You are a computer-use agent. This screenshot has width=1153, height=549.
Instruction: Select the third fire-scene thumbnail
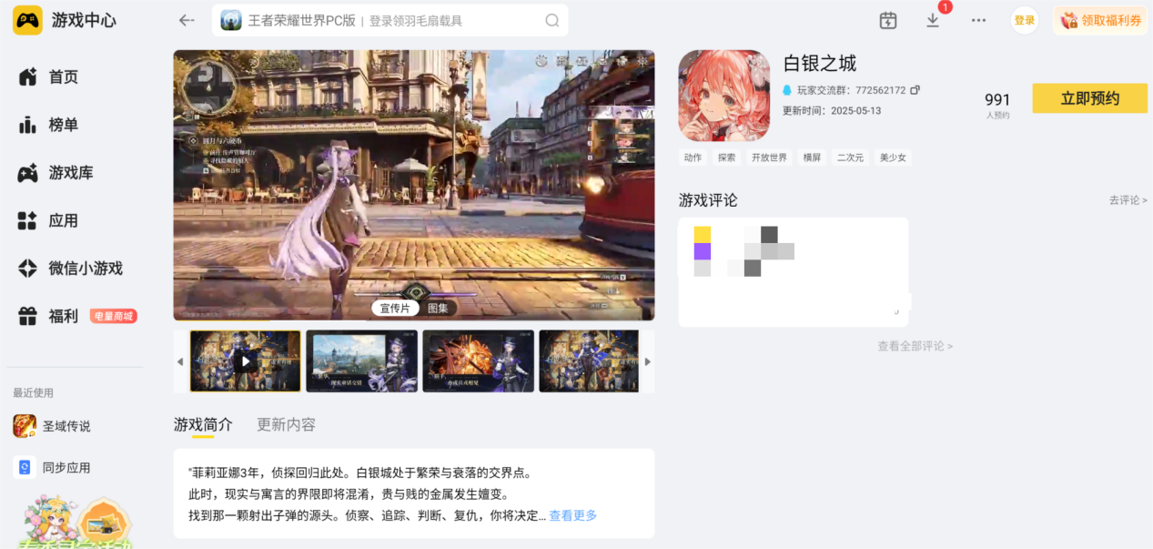479,361
